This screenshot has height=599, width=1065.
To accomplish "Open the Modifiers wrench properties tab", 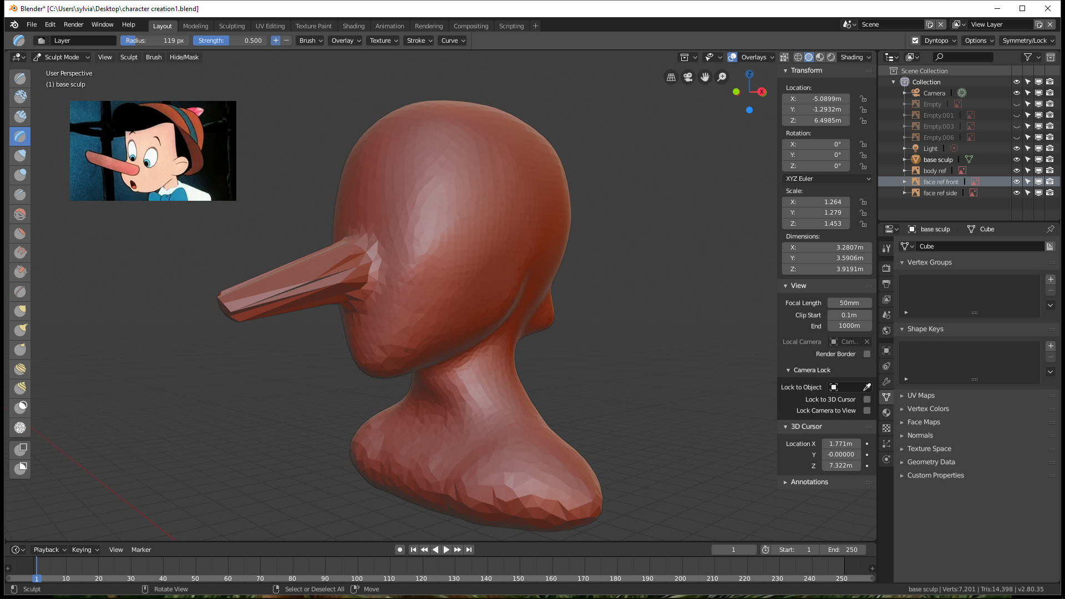I will coord(886,382).
